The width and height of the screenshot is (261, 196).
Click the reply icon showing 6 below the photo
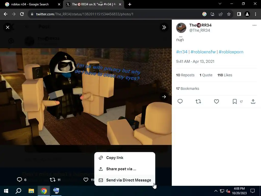click(x=19, y=180)
